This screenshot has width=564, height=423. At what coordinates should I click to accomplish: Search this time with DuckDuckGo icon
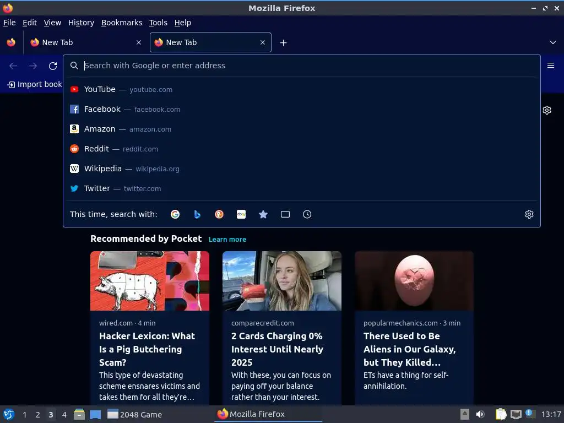219,214
